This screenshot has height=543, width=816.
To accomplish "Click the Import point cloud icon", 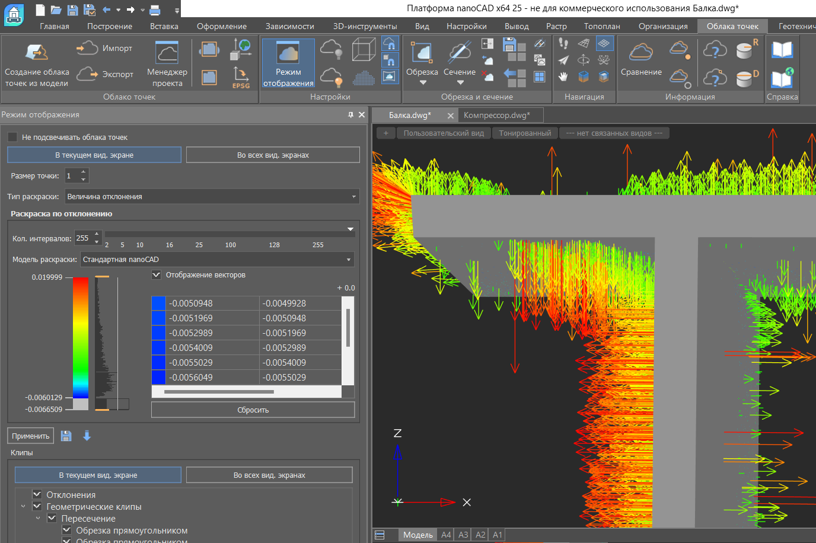I will coord(87,48).
